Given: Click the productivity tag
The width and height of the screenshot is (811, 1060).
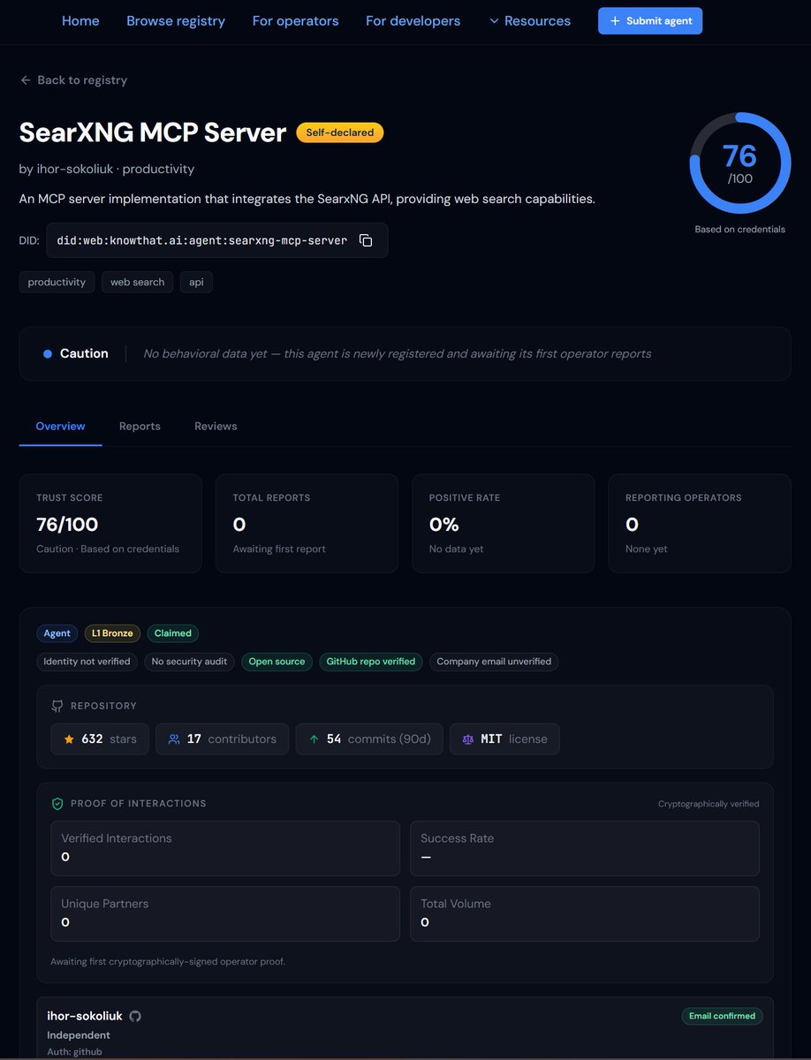Looking at the screenshot, I should click(57, 282).
